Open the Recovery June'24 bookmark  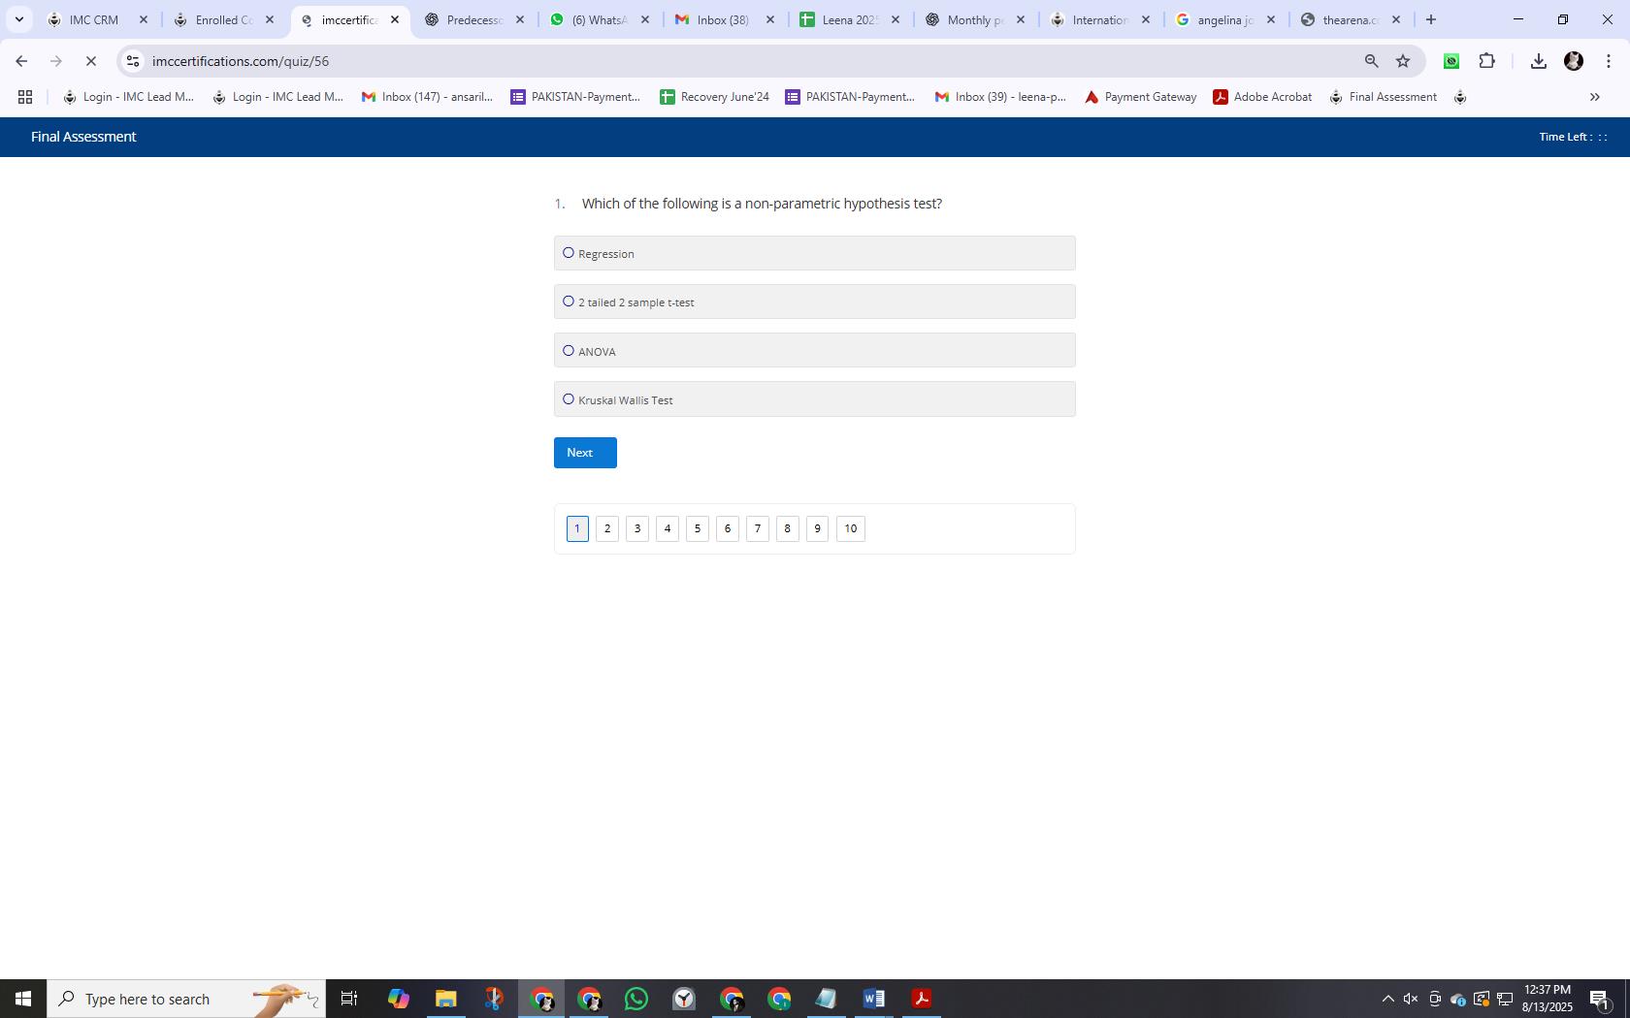click(x=715, y=97)
